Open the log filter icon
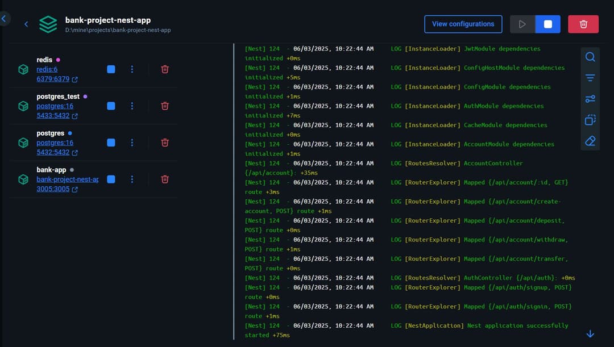This screenshot has height=347, width=614. click(590, 78)
